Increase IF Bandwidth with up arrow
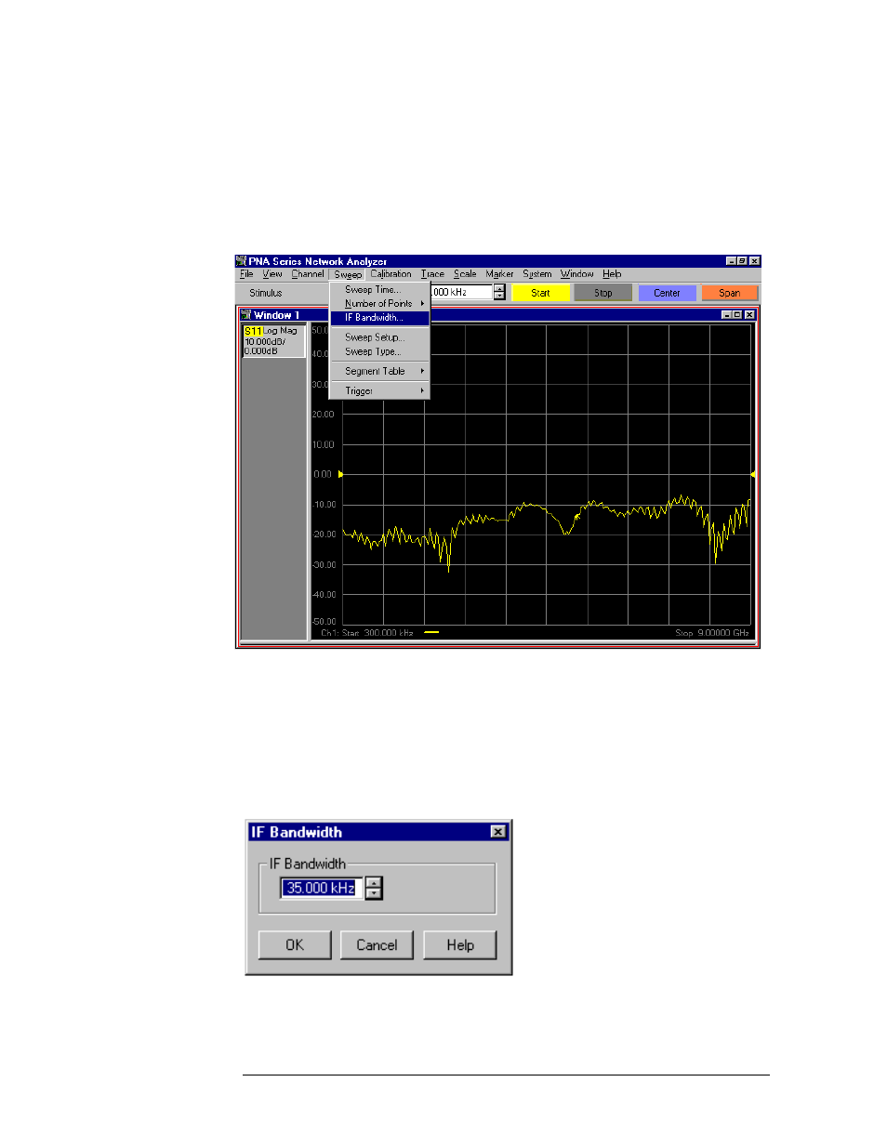Screen dimensions: 887x1148 [374, 883]
